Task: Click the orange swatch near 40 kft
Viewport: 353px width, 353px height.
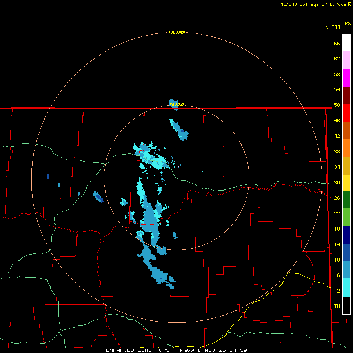Action: [346, 148]
